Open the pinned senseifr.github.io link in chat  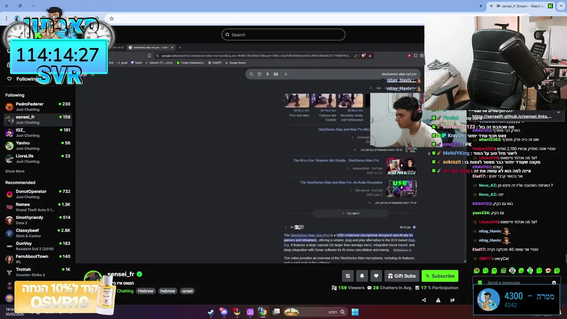click(512, 117)
